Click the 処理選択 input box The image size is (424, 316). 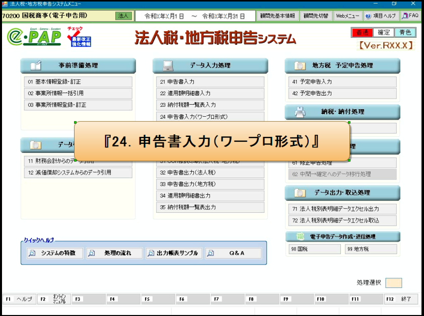tap(393, 283)
